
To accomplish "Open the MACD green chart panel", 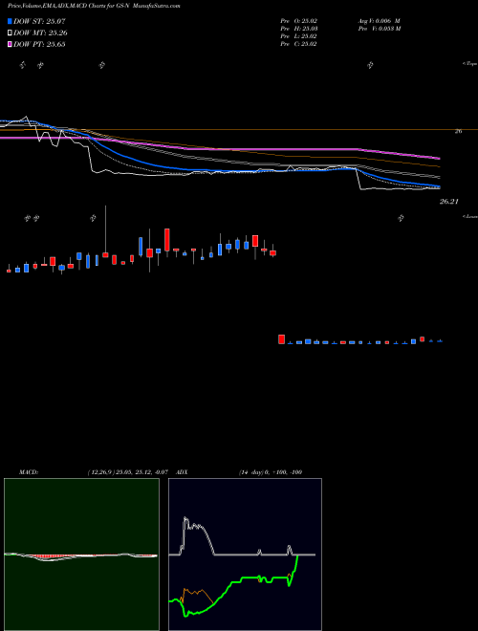I will pyautogui.click(x=81, y=555).
